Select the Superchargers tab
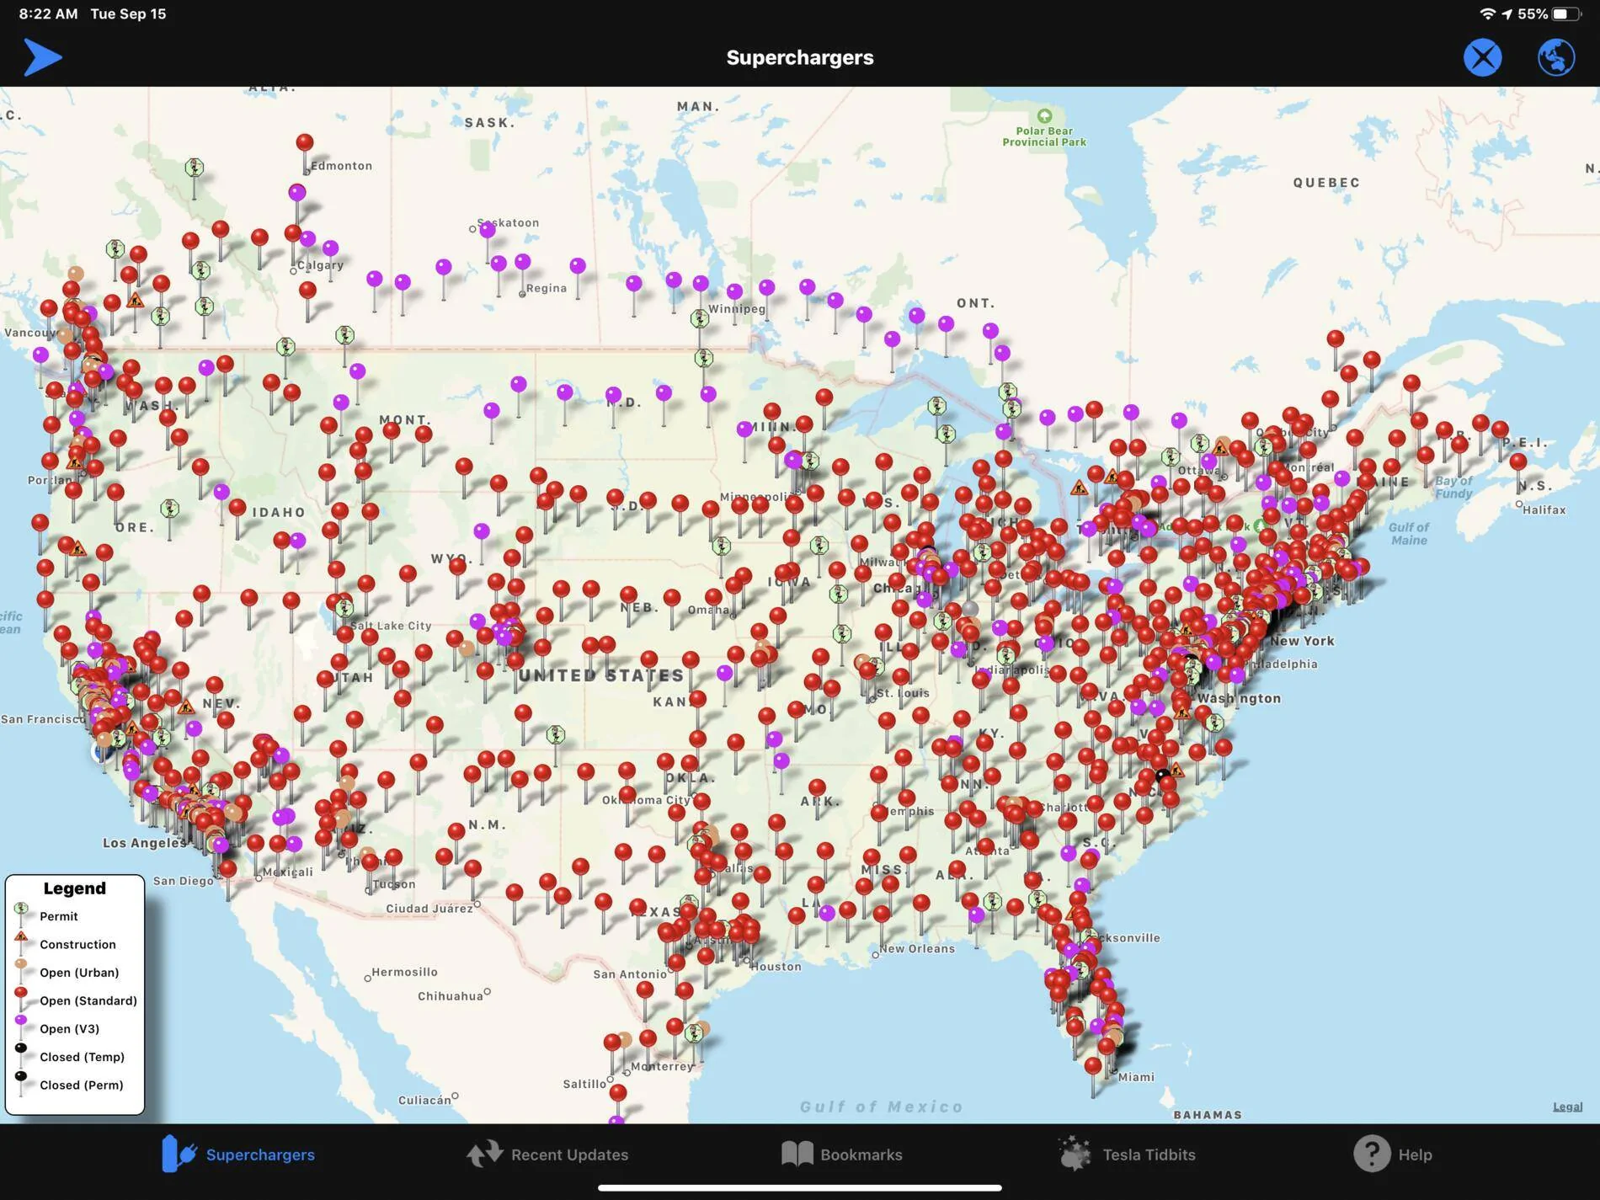This screenshot has width=1600, height=1200. click(238, 1154)
